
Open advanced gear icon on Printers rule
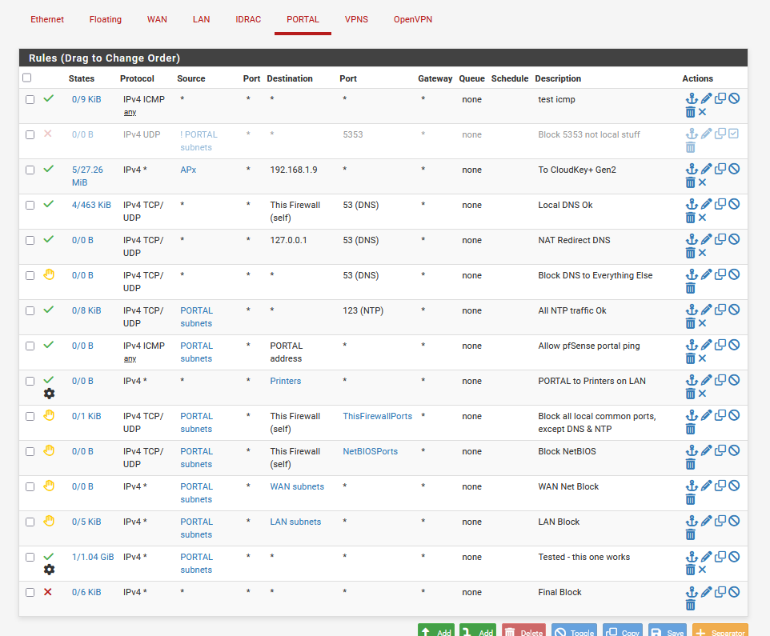(49, 394)
